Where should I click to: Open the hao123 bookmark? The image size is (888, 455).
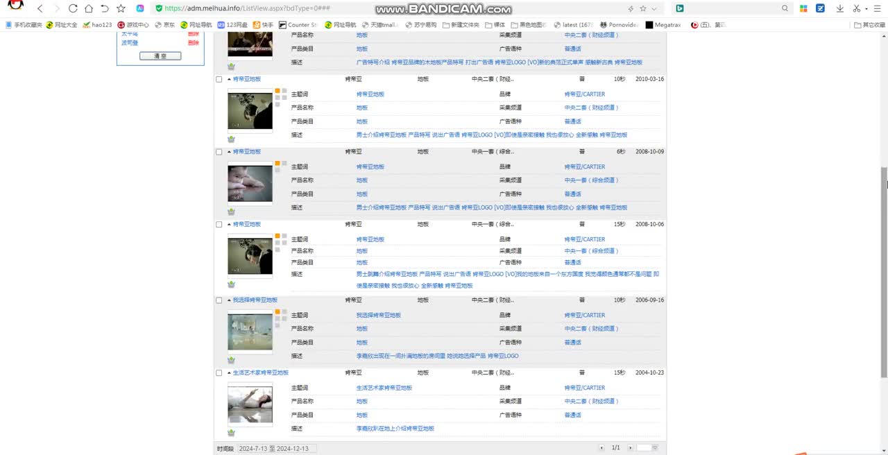coord(97,25)
